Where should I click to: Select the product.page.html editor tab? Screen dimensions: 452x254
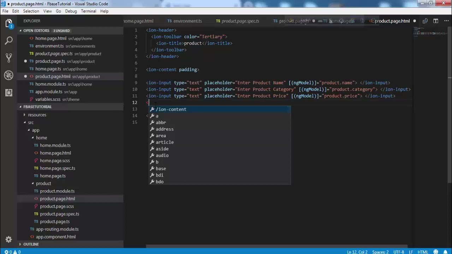coord(392,21)
